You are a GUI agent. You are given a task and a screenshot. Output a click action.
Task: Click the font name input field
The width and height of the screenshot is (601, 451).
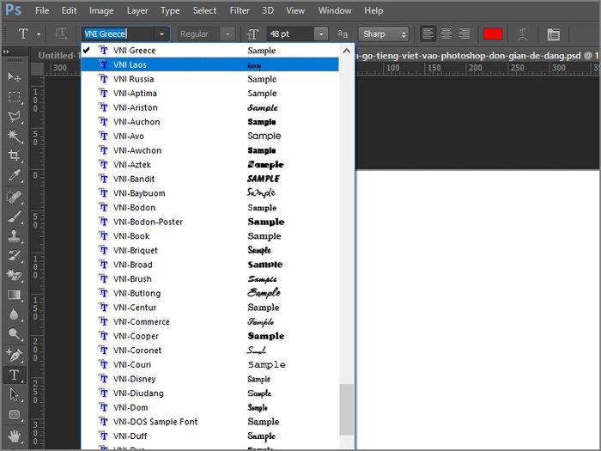point(118,34)
